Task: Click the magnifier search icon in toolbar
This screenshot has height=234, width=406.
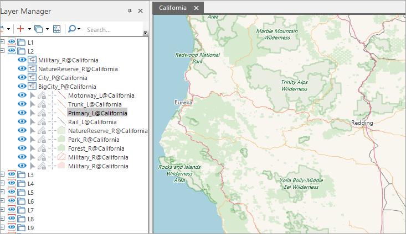Action: coord(72,29)
